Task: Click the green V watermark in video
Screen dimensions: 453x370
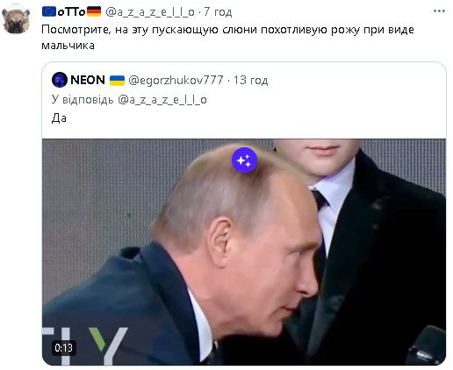Action: point(98,339)
